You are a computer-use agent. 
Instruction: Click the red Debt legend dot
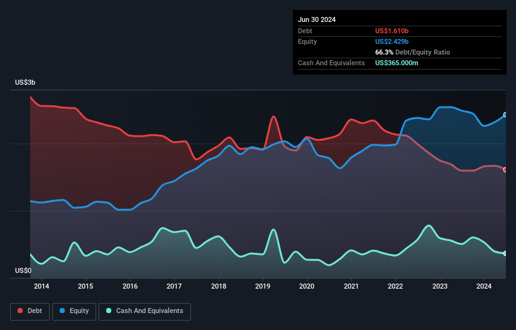pos(20,311)
